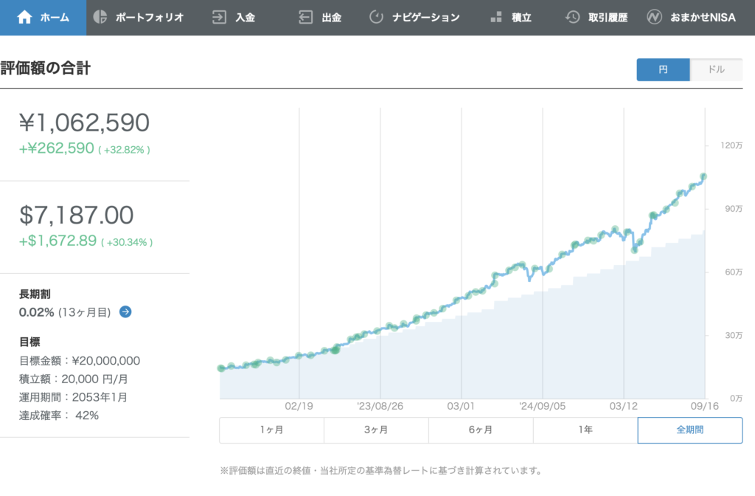
Task: Open the ポートフォリオ tab
Action: pos(149,17)
